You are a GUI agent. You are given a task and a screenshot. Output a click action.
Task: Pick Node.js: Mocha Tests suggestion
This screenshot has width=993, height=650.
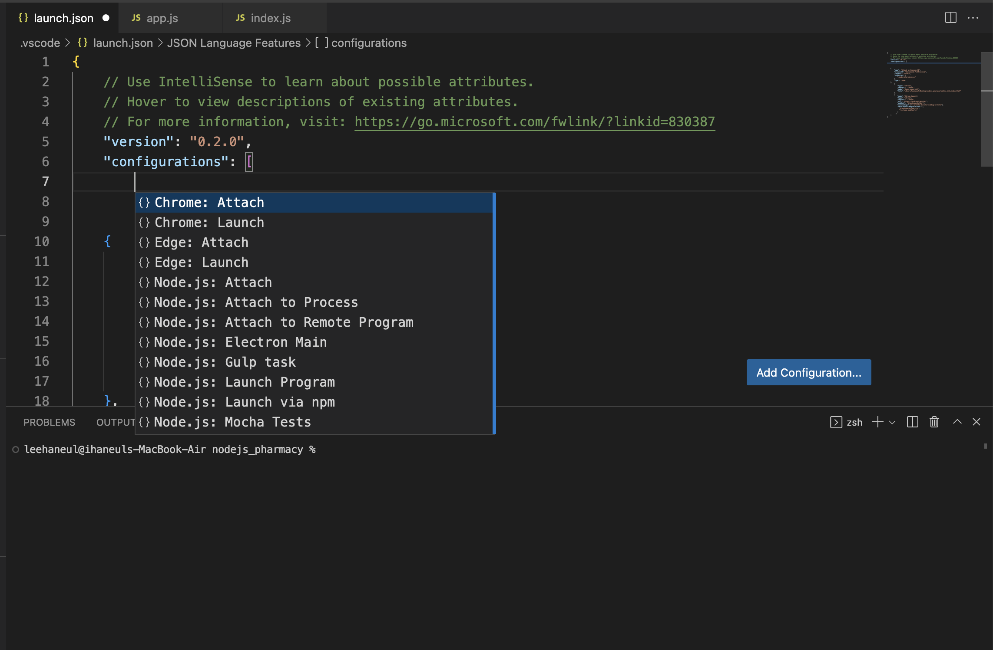pos(314,422)
